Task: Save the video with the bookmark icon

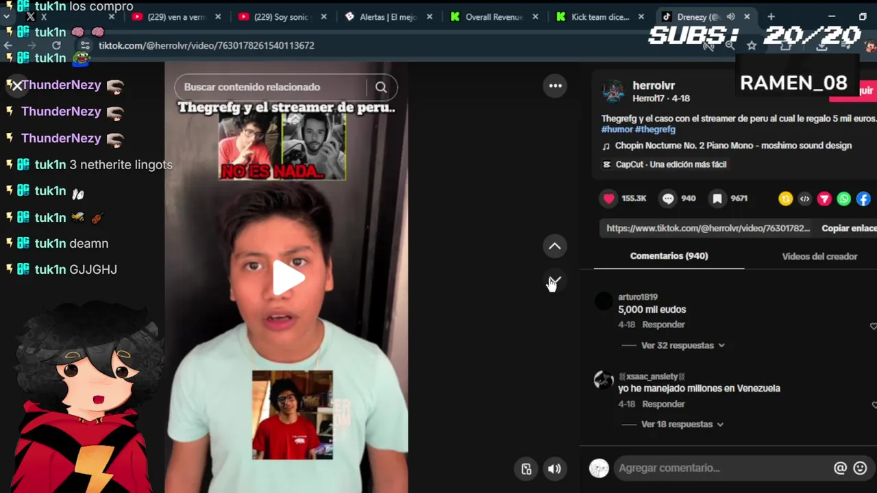Action: coord(717,199)
